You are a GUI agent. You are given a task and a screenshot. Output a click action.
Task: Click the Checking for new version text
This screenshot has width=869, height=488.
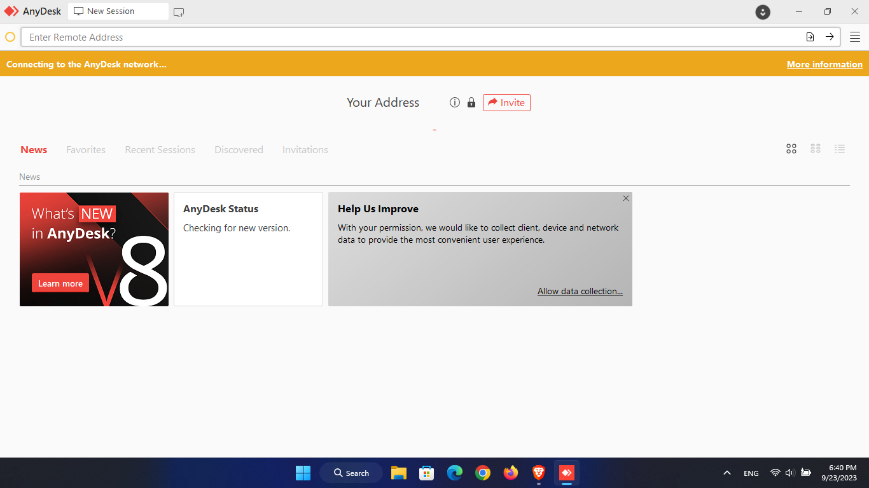tap(237, 228)
